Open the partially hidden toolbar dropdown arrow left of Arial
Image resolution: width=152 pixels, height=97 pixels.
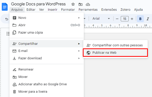click(x=85, y=19)
